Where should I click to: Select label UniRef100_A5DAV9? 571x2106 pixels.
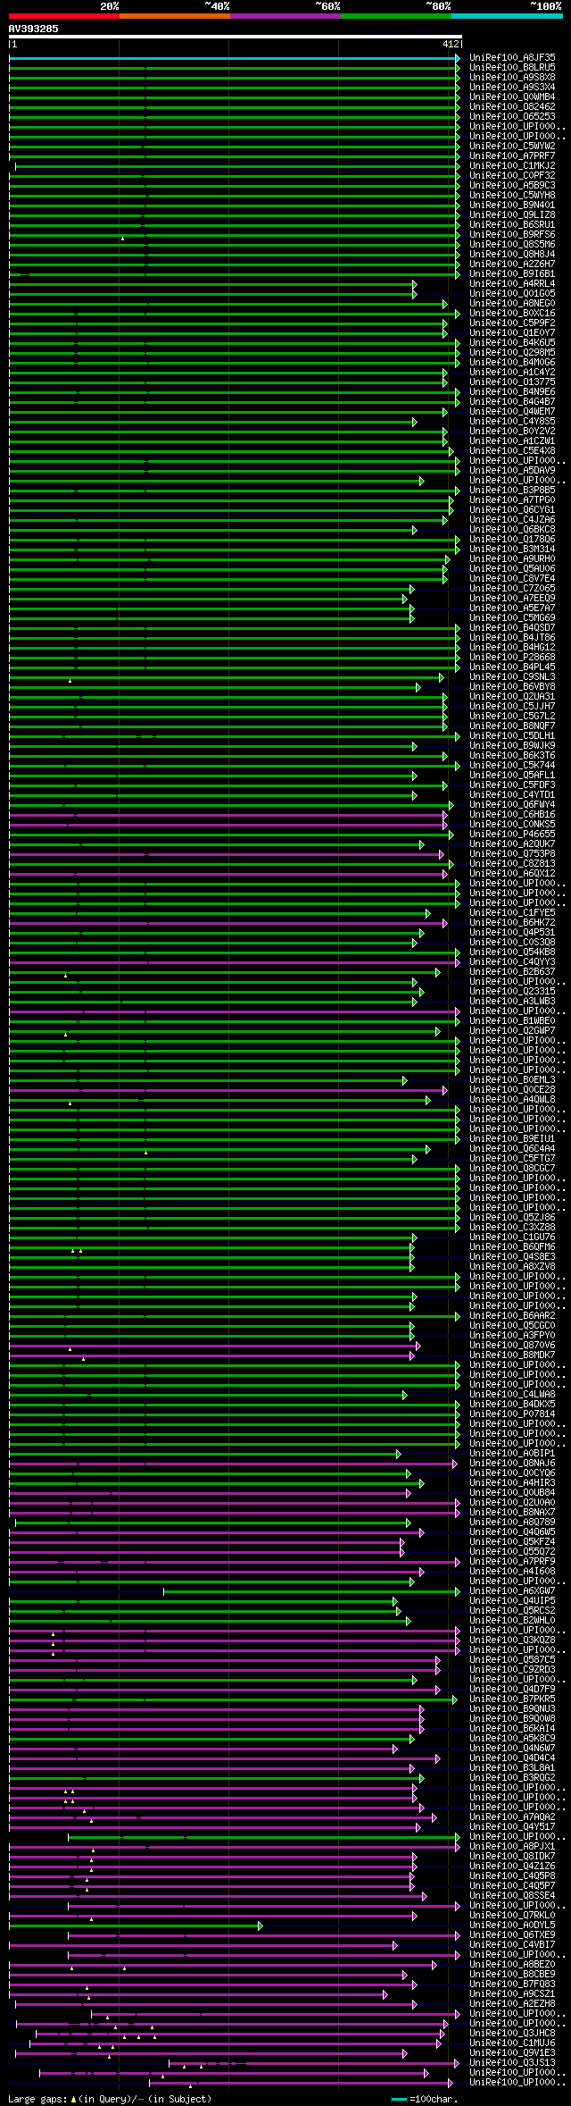pyautogui.click(x=512, y=471)
